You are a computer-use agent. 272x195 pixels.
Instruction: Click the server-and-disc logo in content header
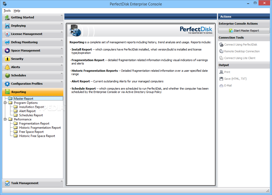75,31
